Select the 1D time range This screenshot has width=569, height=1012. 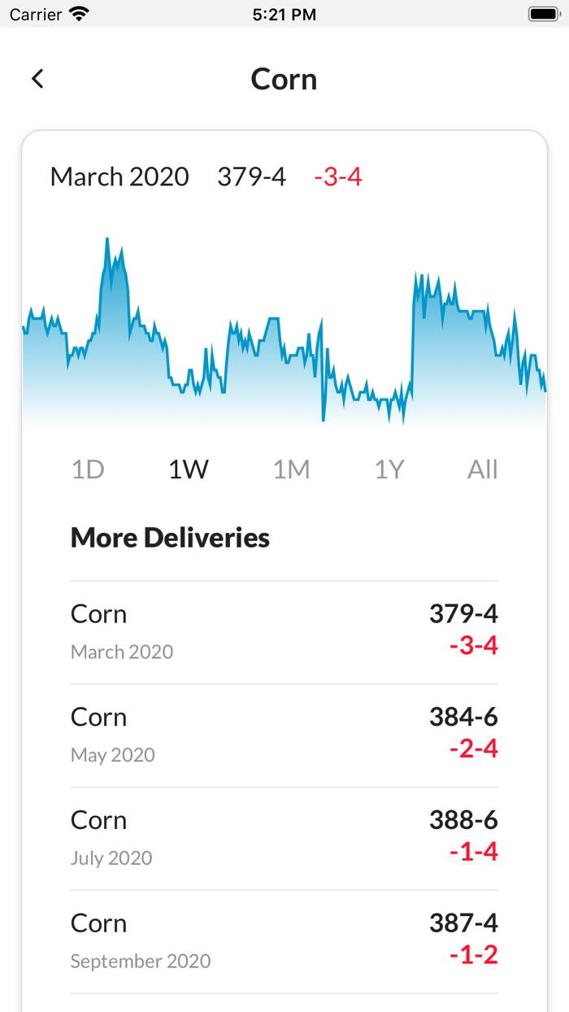(88, 469)
